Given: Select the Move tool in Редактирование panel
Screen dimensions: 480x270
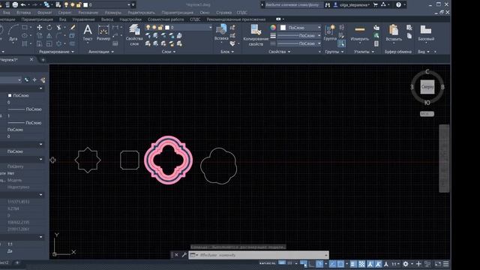Looking at the screenshot, I should pyautogui.click(x=40, y=28).
